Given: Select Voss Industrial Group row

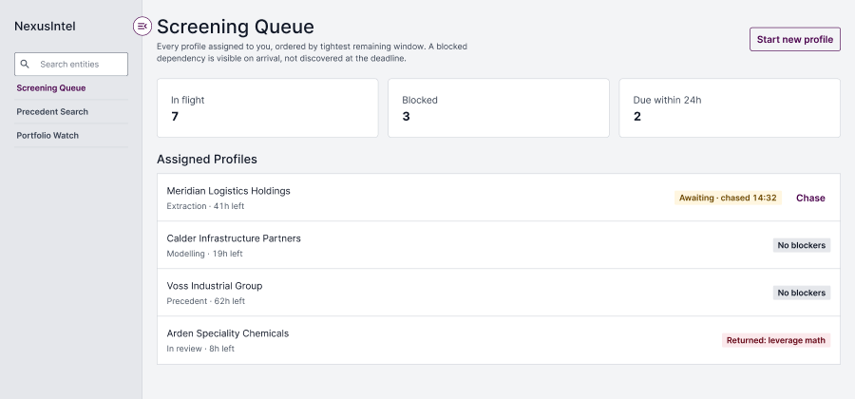Looking at the screenshot, I should (x=499, y=293).
